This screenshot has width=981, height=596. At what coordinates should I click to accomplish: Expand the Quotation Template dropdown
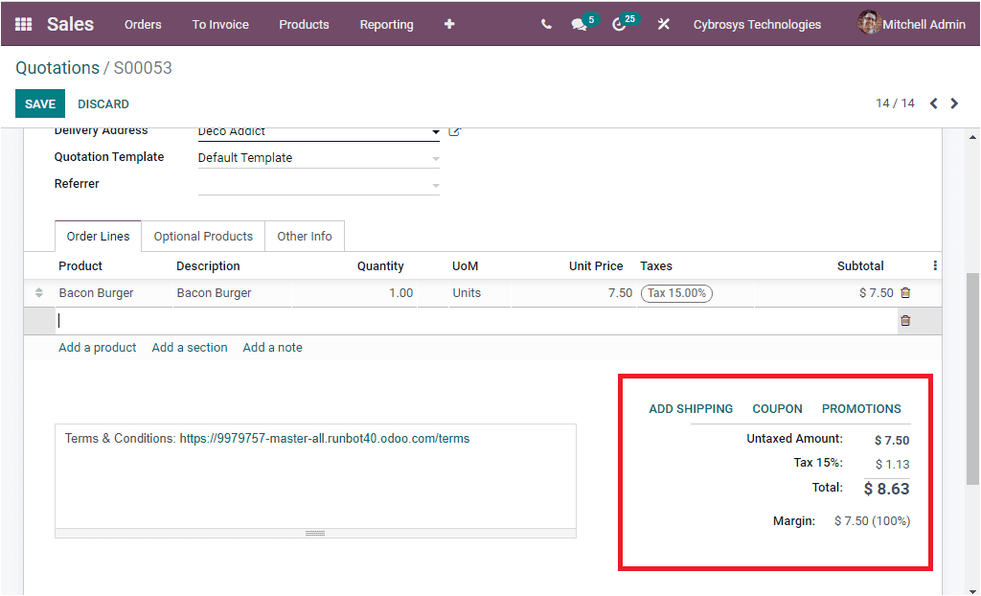point(435,157)
